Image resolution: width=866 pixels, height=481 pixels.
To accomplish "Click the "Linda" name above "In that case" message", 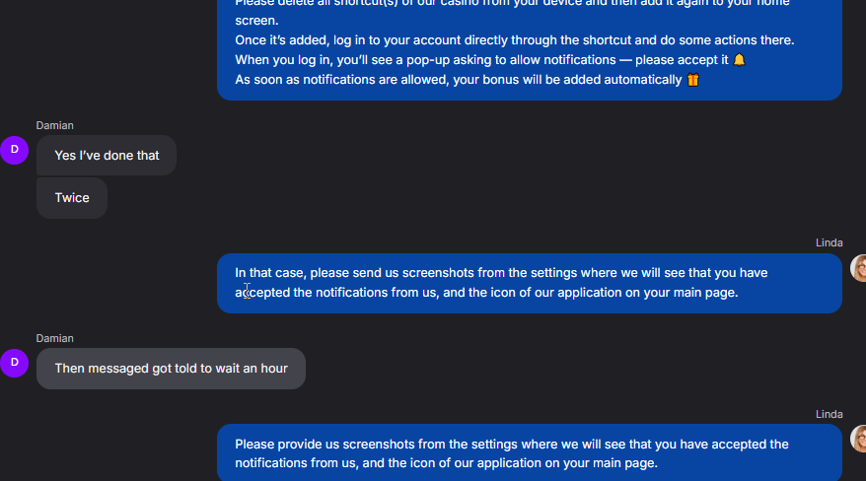I will [x=829, y=242].
